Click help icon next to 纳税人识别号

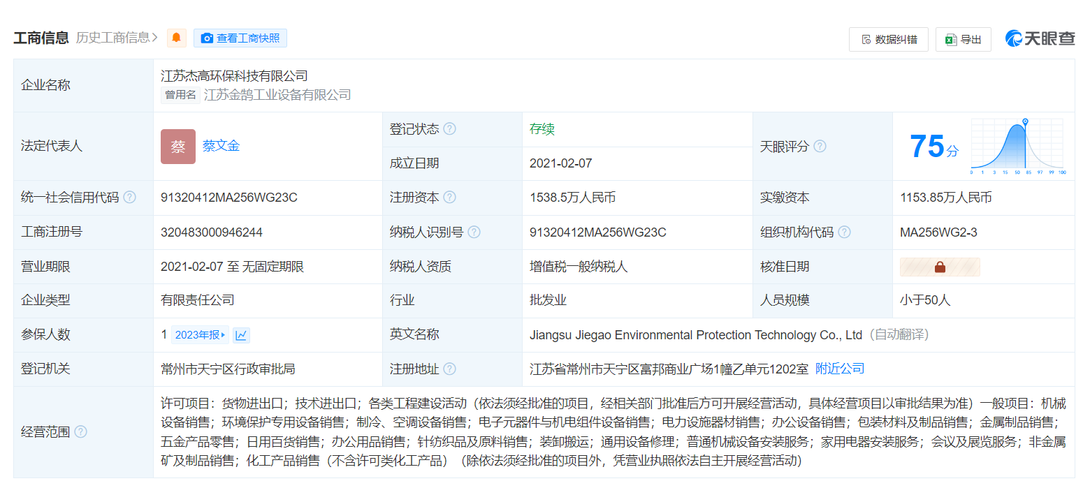(474, 232)
